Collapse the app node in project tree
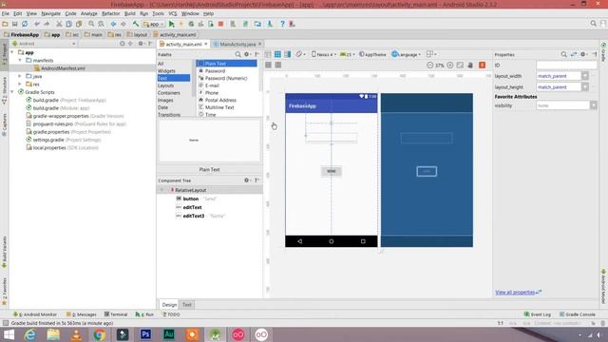This screenshot has height=342, width=608. (12, 52)
